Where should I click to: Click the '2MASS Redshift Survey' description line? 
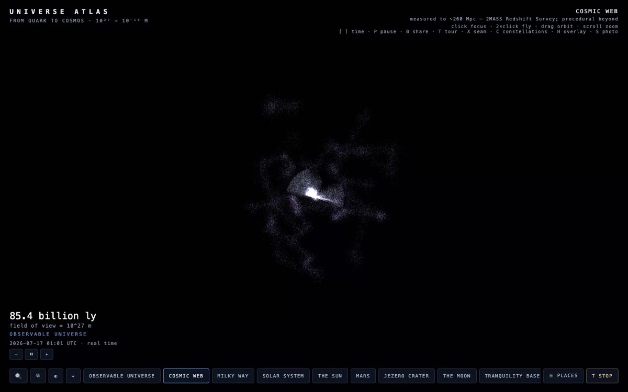pos(514,19)
